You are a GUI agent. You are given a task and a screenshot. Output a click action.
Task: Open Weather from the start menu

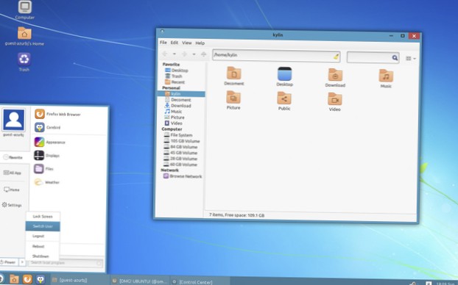click(46, 182)
